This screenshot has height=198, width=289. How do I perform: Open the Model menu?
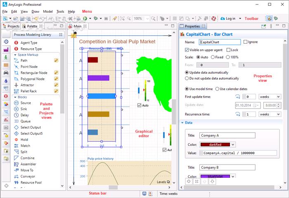47,12
